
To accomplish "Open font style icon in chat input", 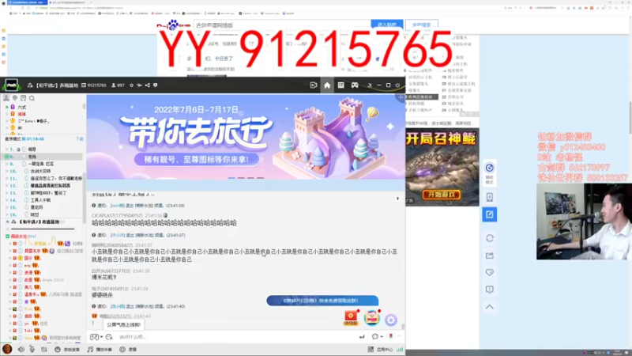I will (x=109, y=337).
